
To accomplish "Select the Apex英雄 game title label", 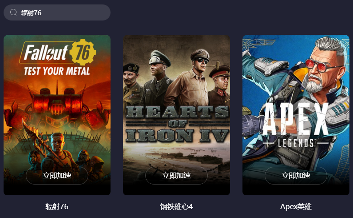I will pos(296,206).
